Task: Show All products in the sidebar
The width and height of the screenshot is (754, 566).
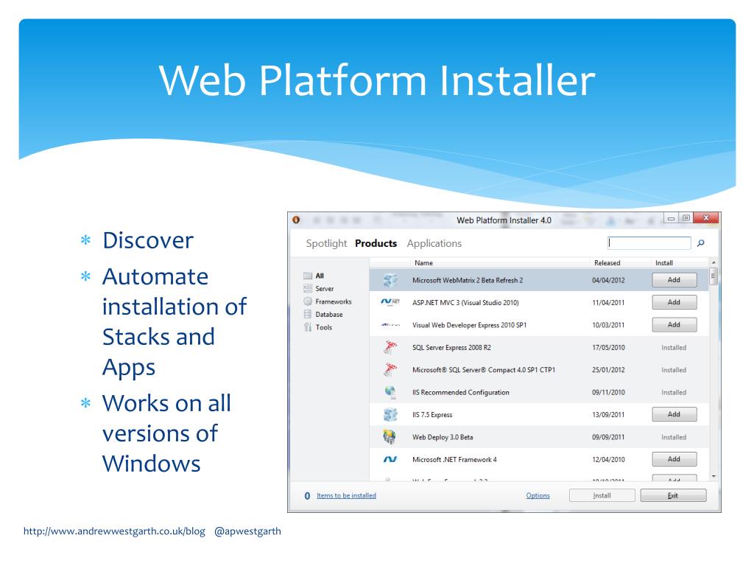Action: [320, 276]
